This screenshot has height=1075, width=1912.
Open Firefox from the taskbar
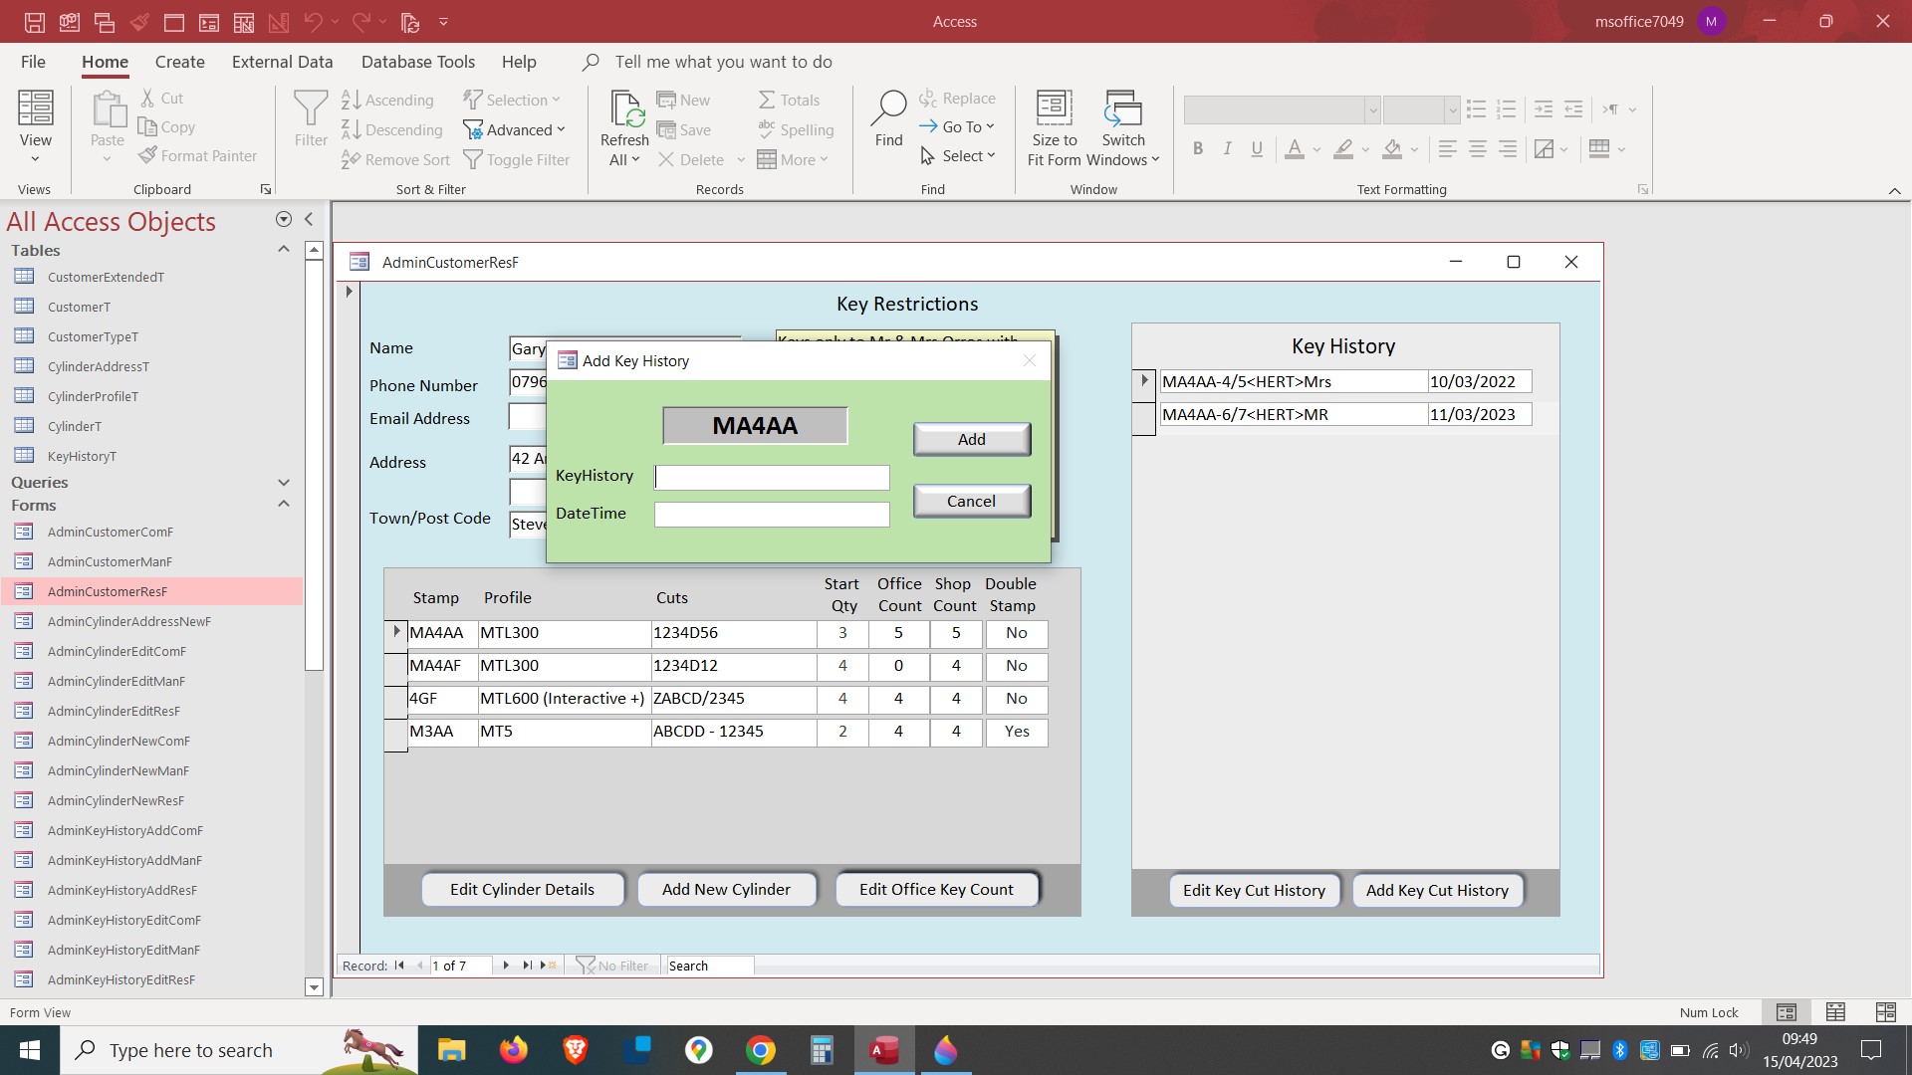click(514, 1050)
